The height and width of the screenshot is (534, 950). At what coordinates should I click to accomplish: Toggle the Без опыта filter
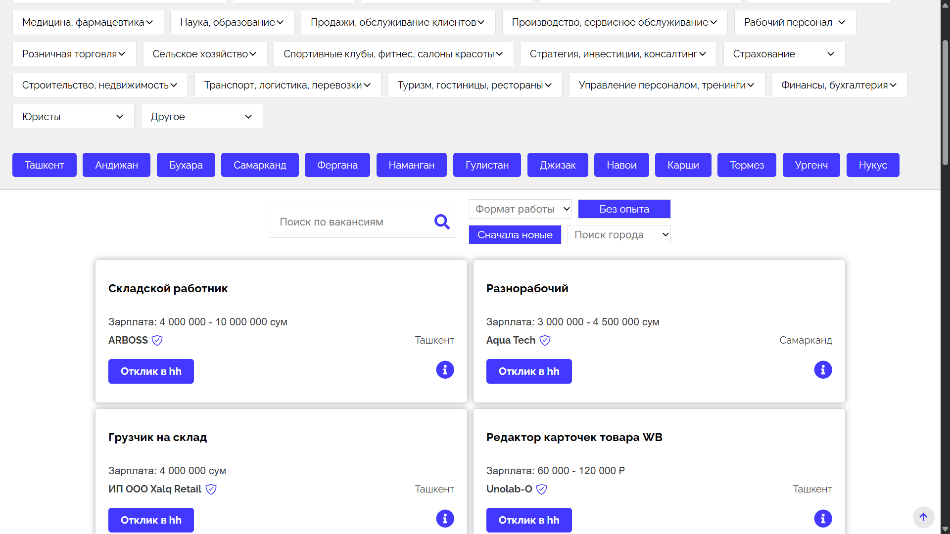624,209
